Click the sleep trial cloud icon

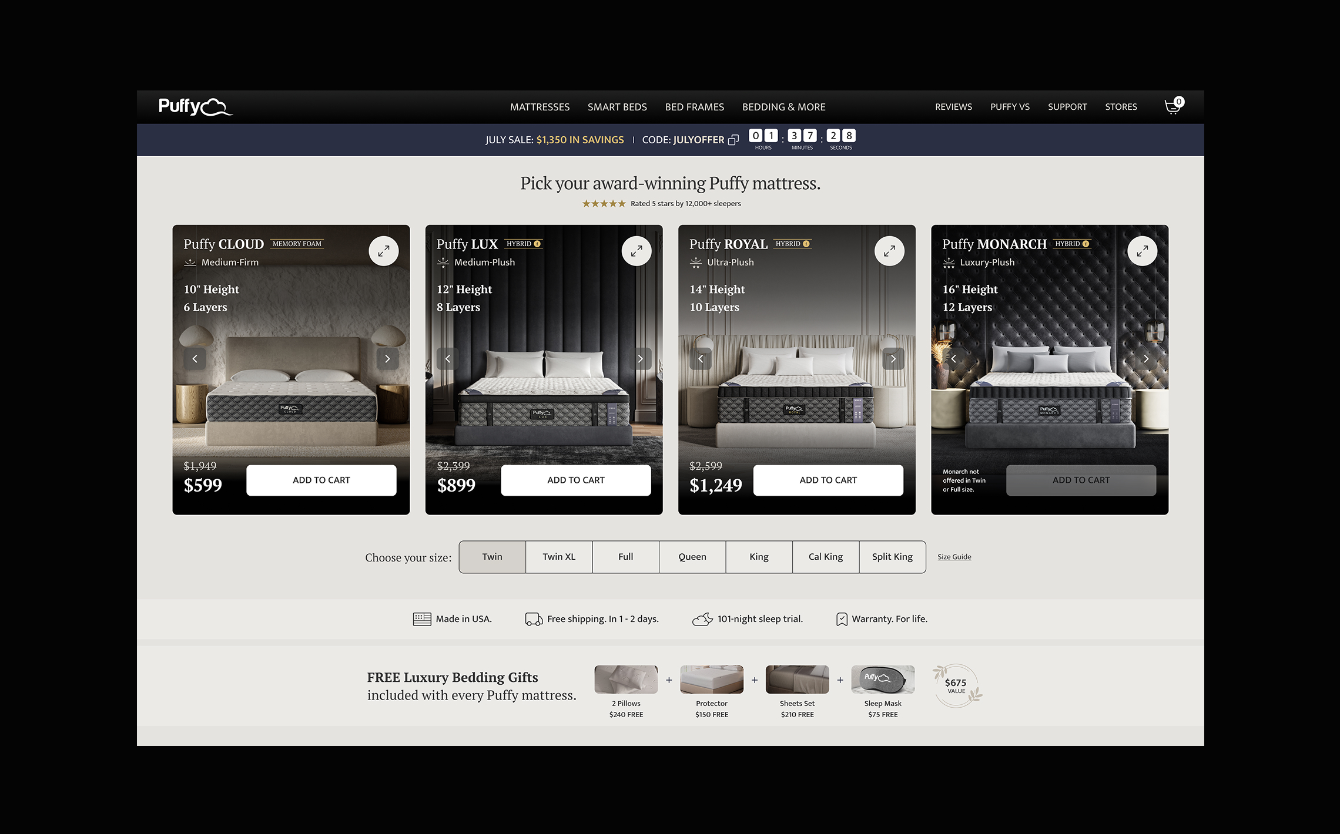click(x=702, y=619)
